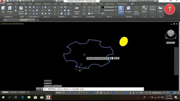Toggle polar tracking in status bar
This screenshot has width=180, height=101.
click(79, 93)
